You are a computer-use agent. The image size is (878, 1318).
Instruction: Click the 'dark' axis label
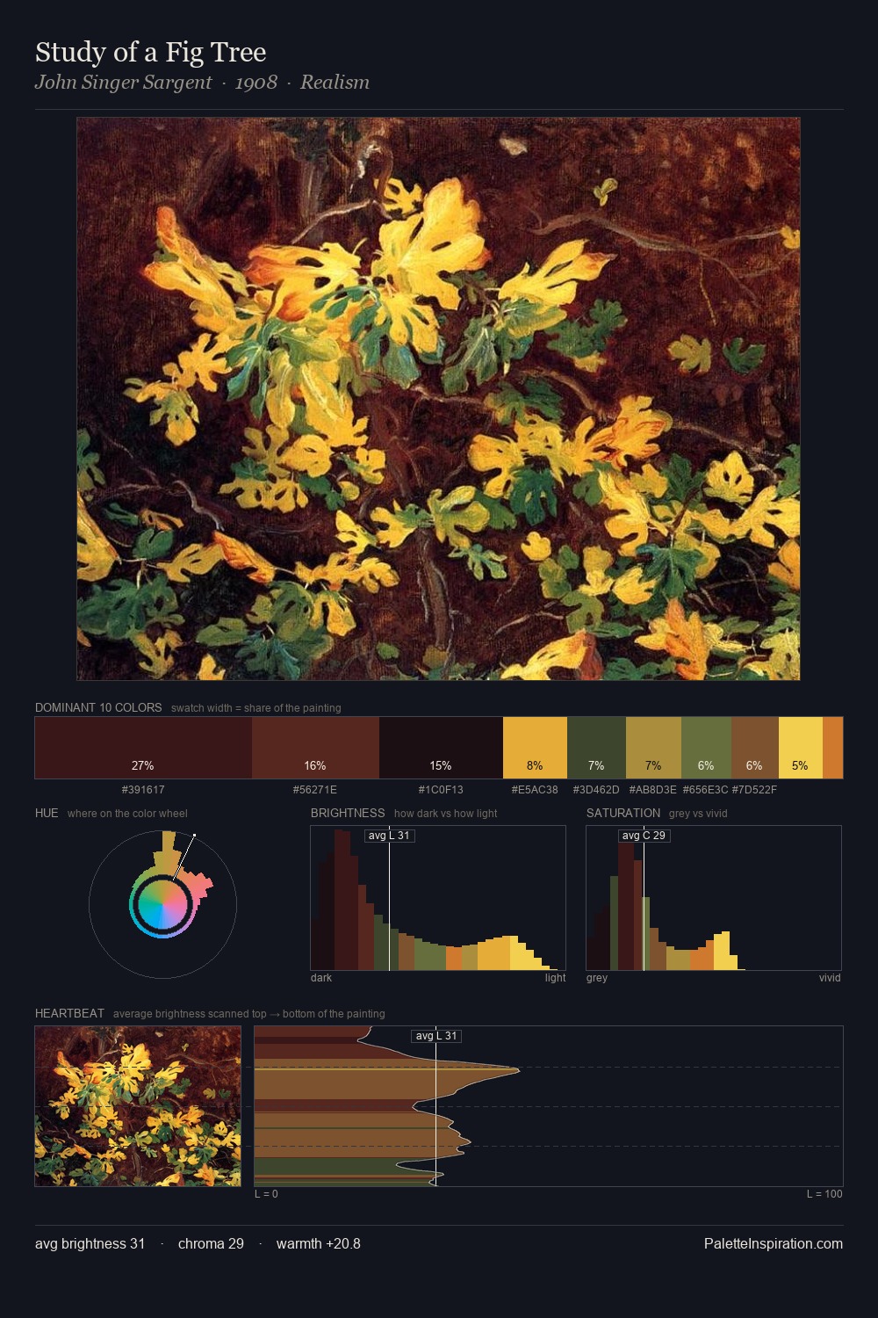321,978
